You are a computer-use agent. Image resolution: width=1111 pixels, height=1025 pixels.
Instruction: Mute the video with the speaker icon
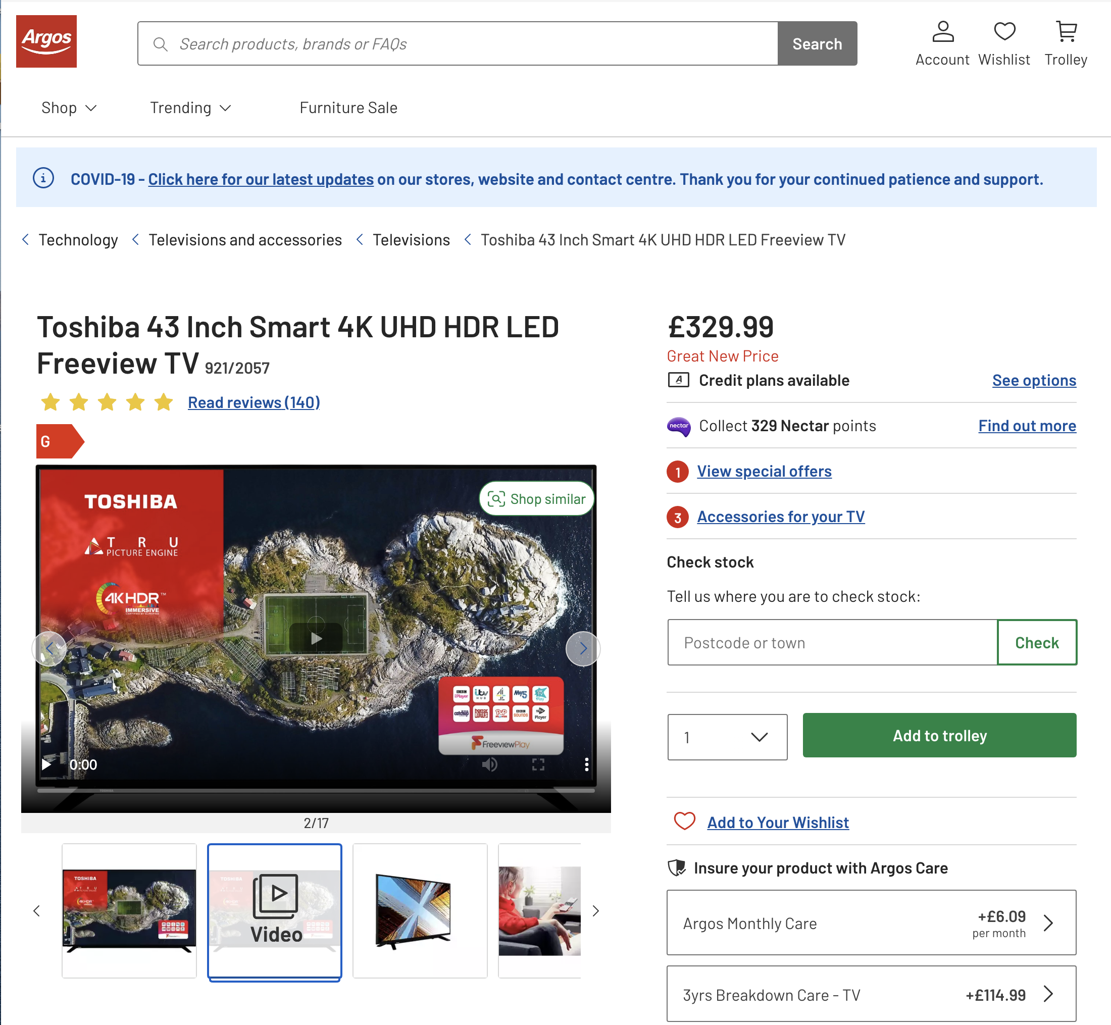click(489, 764)
